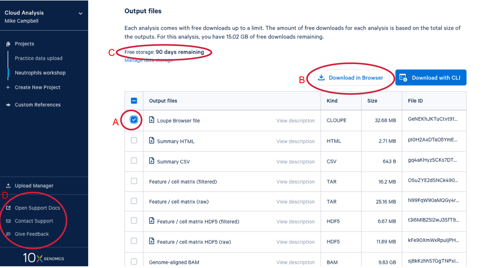View description of Genome-aligned BAM

(295, 262)
